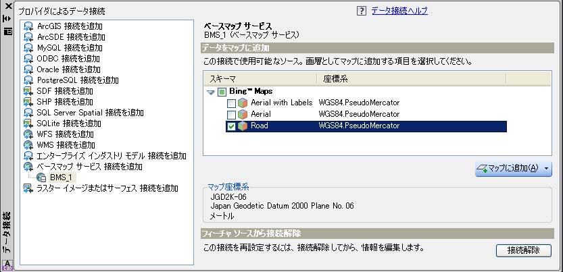The image size is (563, 272).
Task: Click the ベースマップ サービス connection icon
Action: 28,167
